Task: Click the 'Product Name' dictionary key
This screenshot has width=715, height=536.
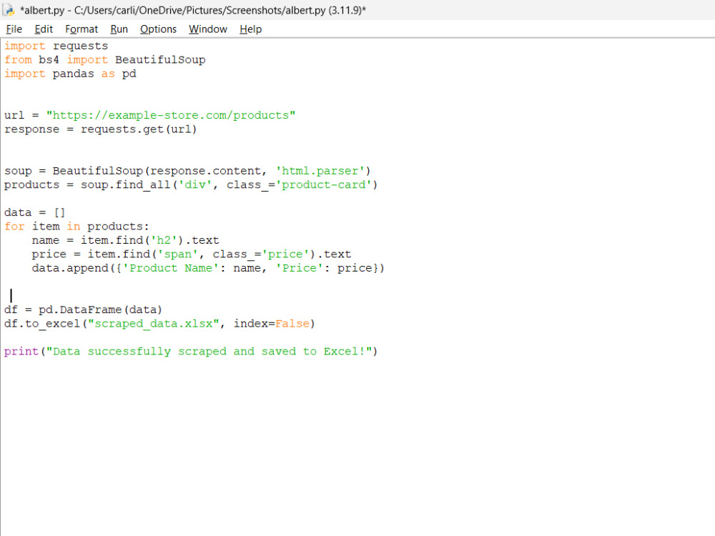Action: [171, 268]
